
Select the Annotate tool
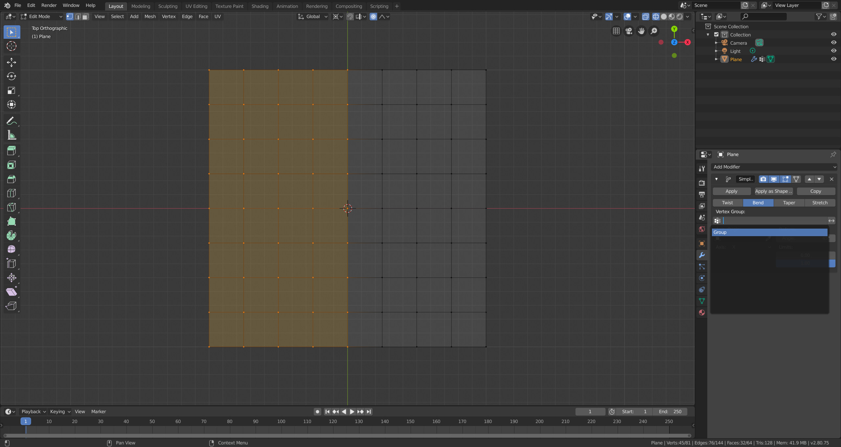[11, 121]
